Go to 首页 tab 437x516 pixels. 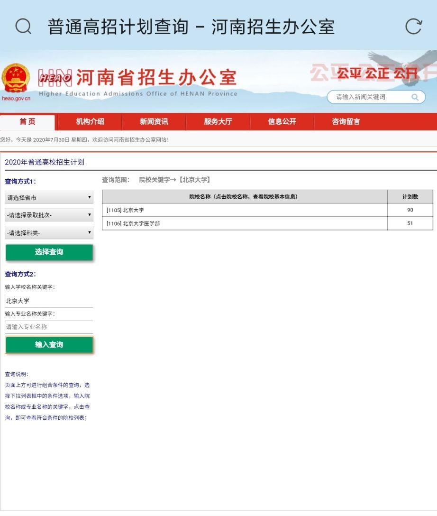[x=27, y=122]
